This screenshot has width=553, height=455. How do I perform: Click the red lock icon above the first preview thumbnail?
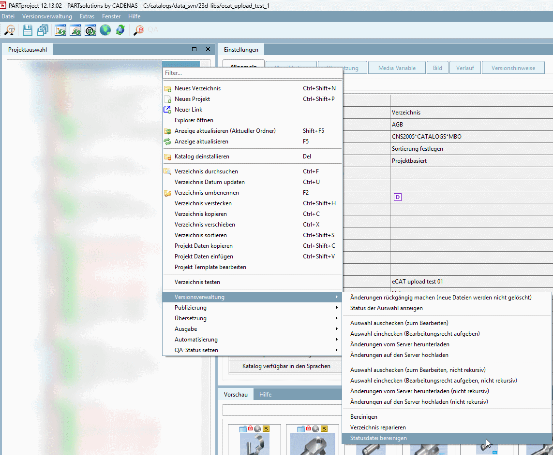pyautogui.click(x=251, y=428)
